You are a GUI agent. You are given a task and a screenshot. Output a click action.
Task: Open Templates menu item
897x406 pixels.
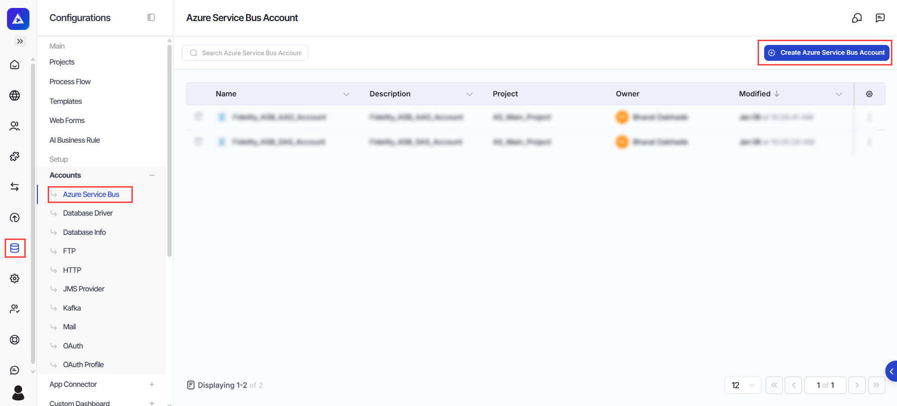tap(65, 101)
